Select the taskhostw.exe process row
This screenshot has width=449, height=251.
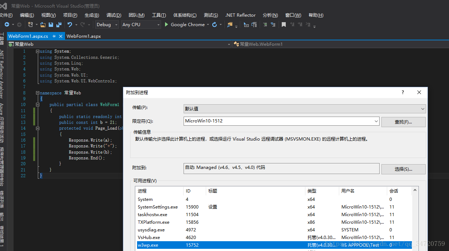274,215
